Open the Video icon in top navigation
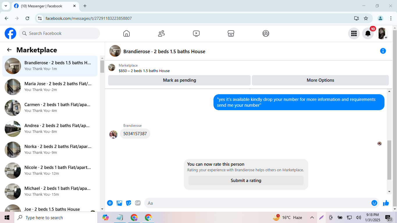 pos(196,33)
